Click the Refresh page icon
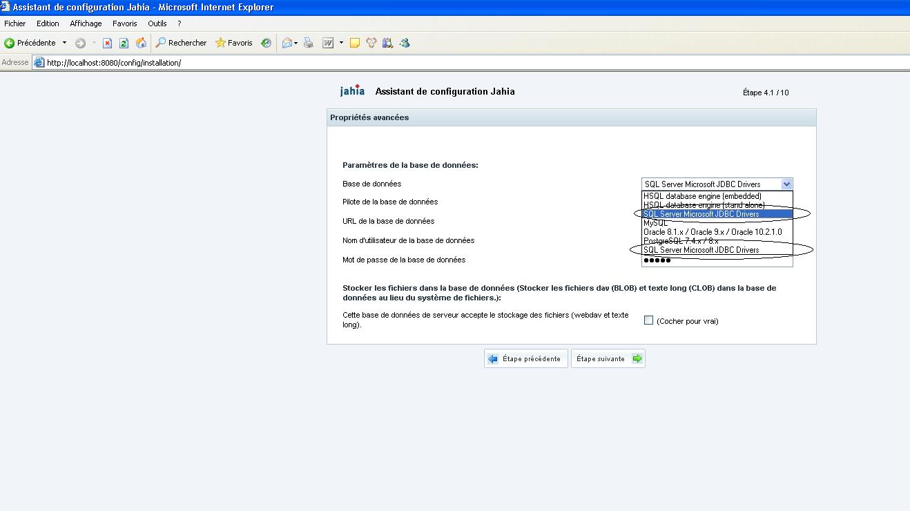910x511 pixels. click(124, 43)
